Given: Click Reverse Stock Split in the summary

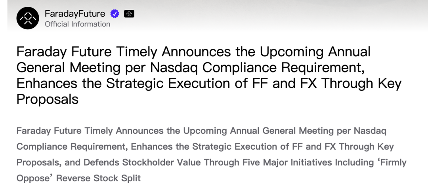Looking at the screenshot, I should [98, 178].
